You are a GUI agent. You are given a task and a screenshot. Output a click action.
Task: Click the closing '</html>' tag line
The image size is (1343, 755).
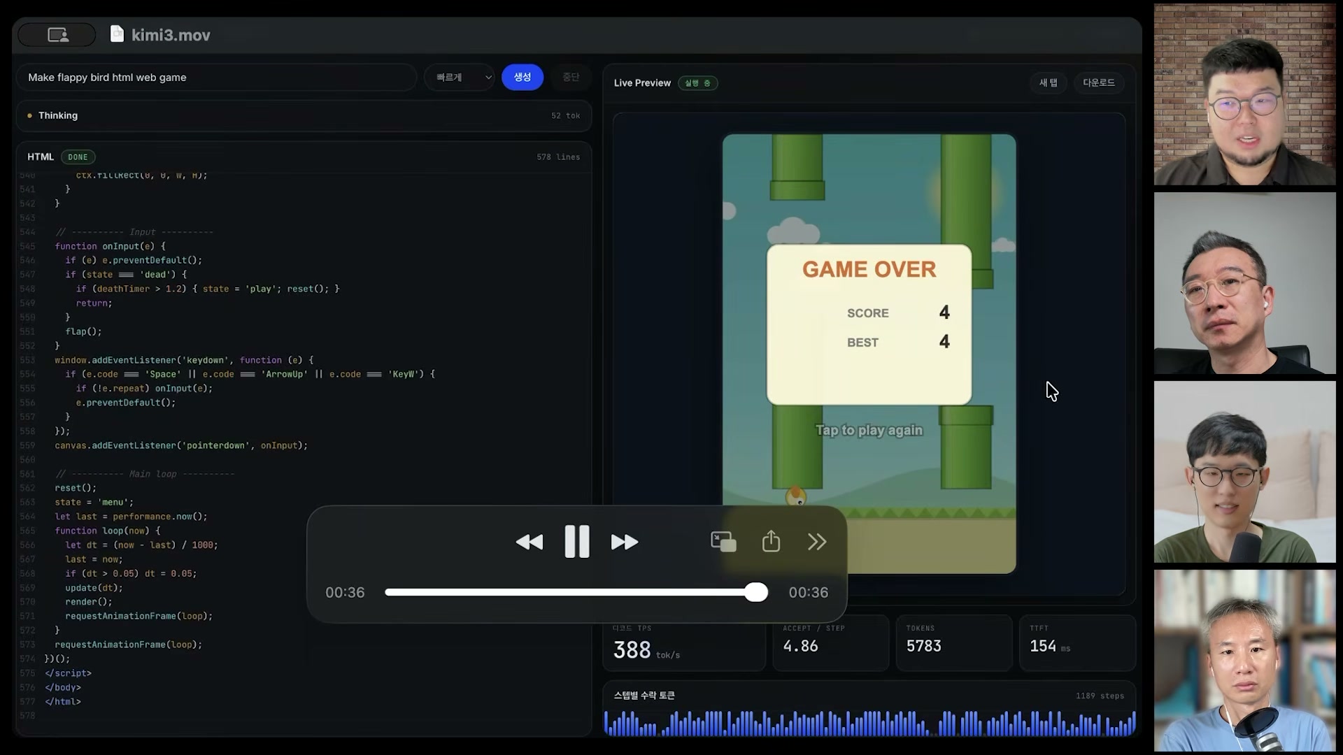tap(63, 702)
